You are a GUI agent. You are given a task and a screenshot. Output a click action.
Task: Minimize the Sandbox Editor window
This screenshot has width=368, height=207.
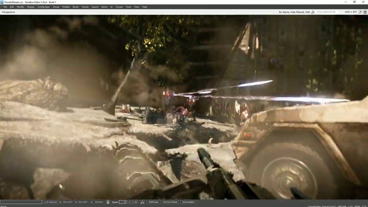pos(346,2)
